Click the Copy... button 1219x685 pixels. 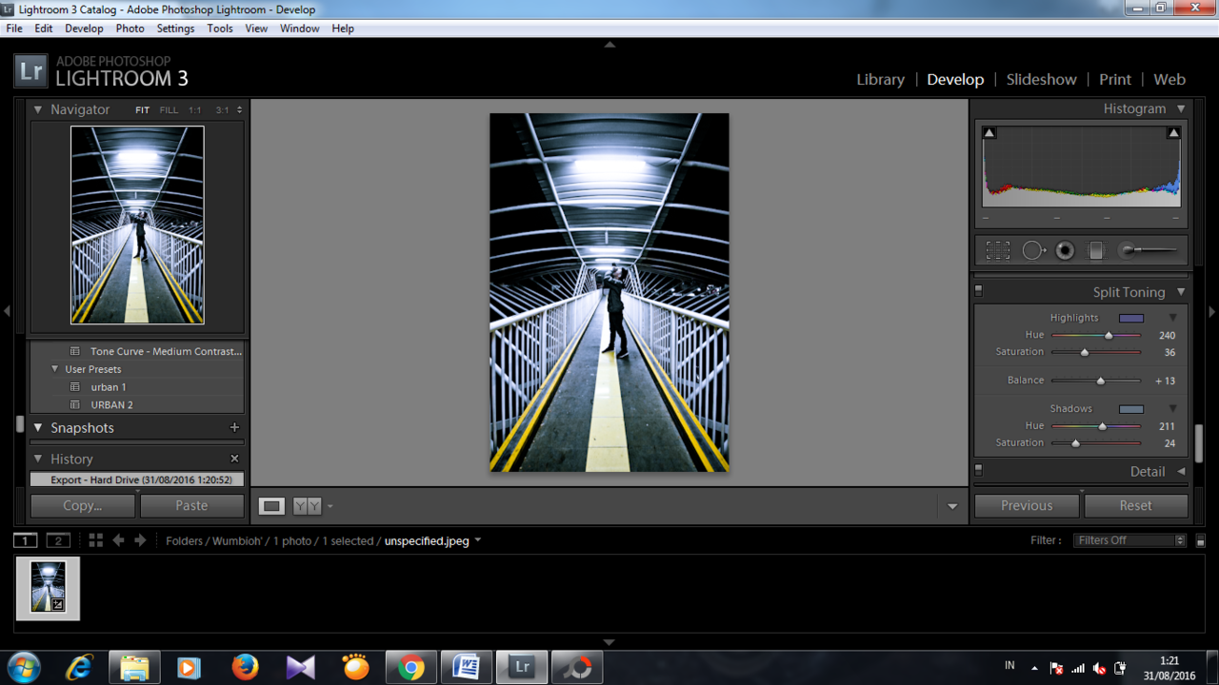coord(83,505)
